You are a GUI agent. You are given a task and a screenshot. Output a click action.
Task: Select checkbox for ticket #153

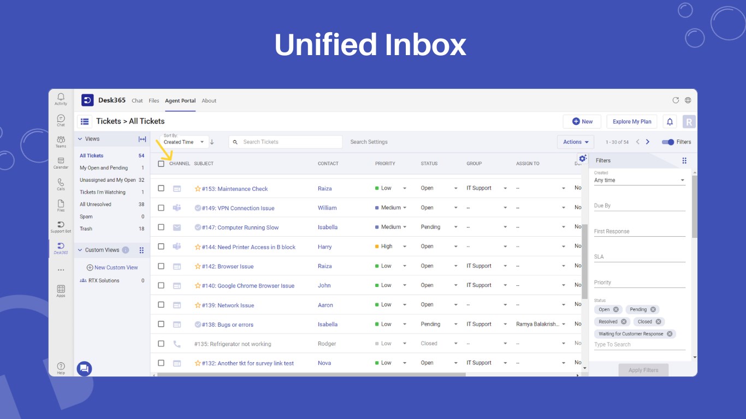pyautogui.click(x=161, y=188)
